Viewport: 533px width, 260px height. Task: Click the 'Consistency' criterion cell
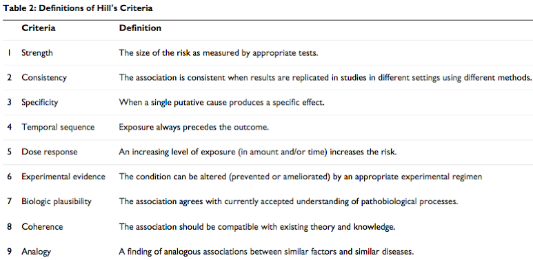coord(44,77)
